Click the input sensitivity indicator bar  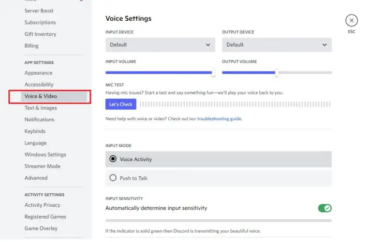218,221
